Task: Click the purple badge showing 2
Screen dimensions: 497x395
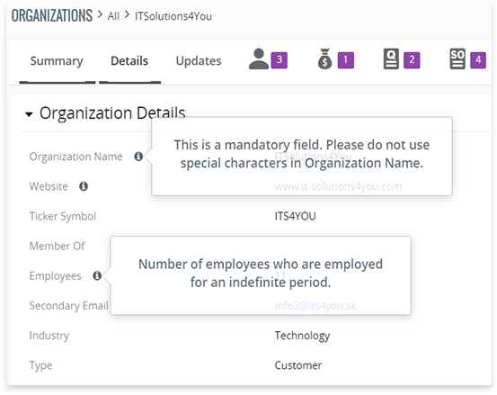Action: point(412,60)
